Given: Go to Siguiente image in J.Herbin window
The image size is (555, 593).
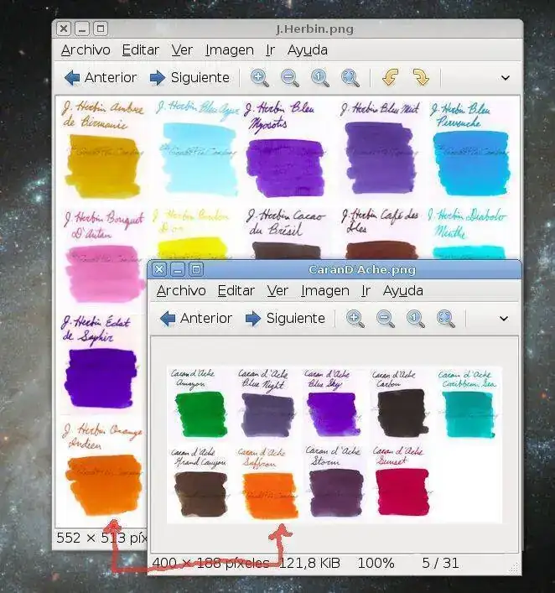Looking at the screenshot, I should click(189, 78).
